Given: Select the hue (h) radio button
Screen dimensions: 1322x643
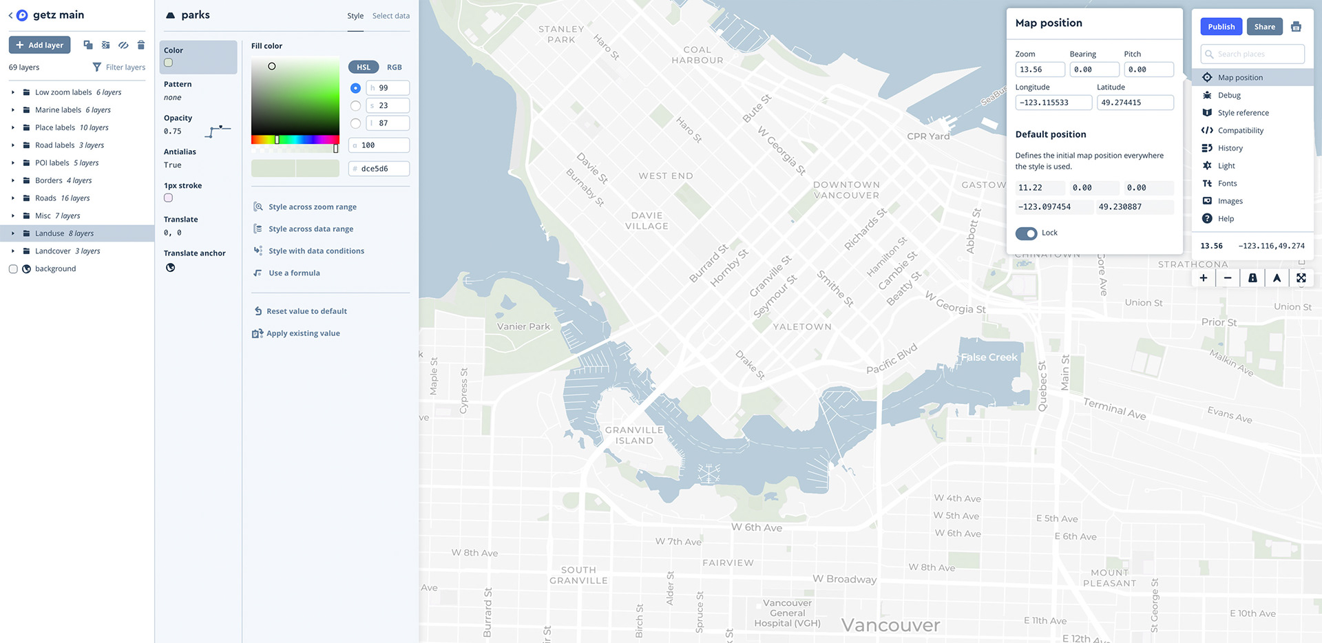Looking at the screenshot, I should pyautogui.click(x=355, y=88).
